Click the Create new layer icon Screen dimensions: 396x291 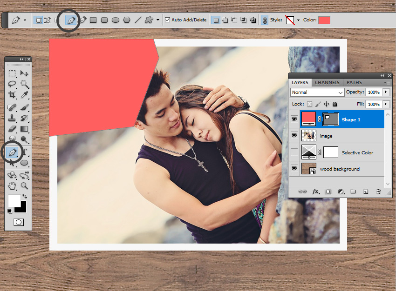pos(366,191)
